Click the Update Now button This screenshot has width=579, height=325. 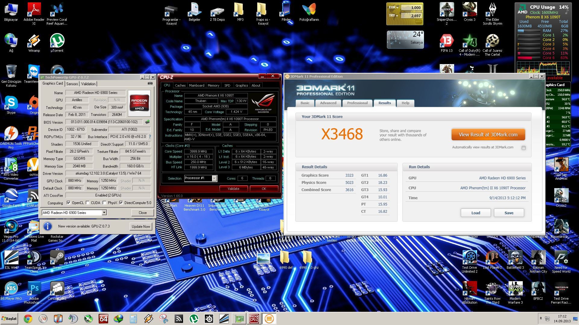pyautogui.click(x=141, y=227)
